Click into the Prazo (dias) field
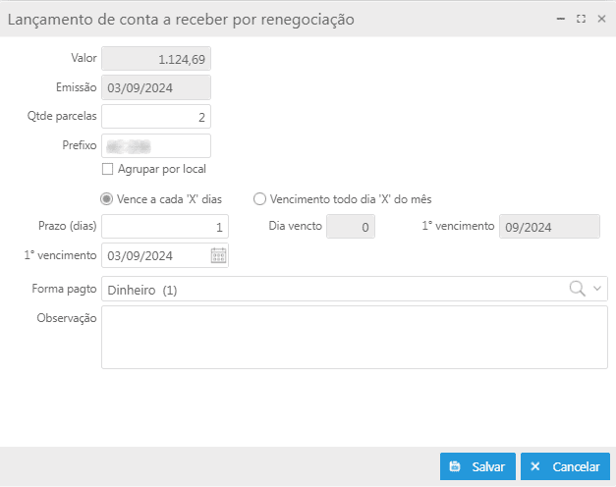 pos(164,227)
